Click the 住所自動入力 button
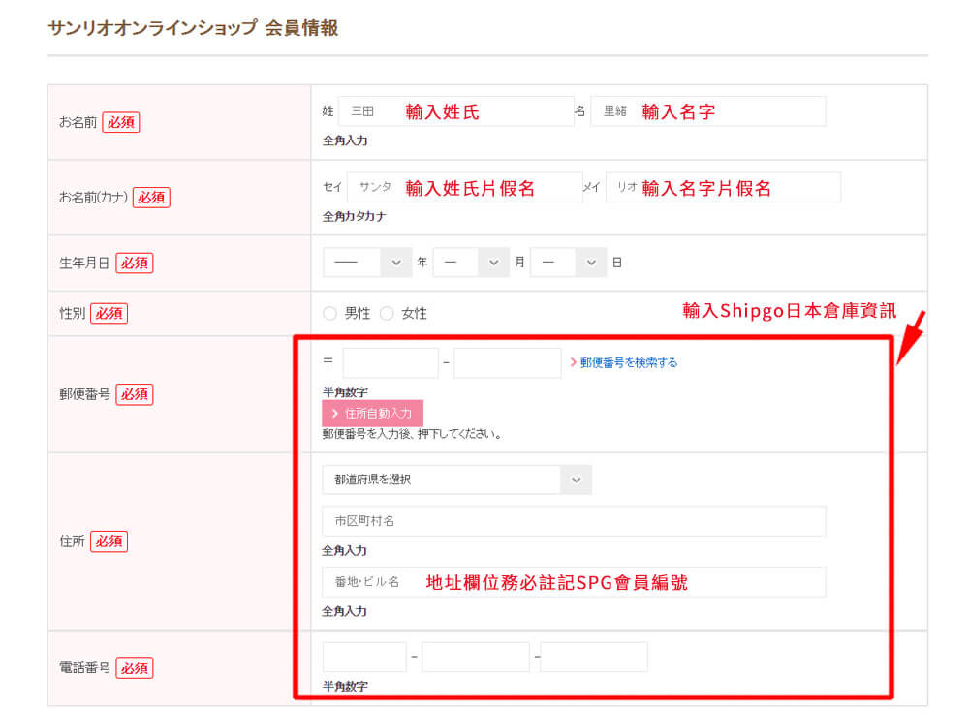This screenshot has width=969, height=714. pos(372,414)
